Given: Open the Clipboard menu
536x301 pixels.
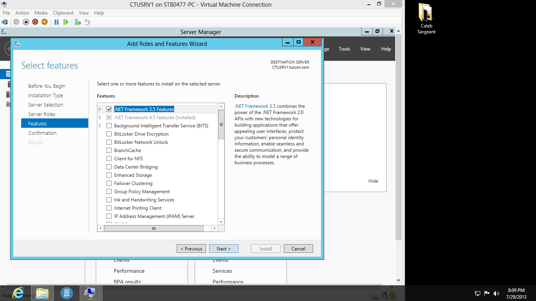Looking at the screenshot, I should pyautogui.click(x=63, y=13).
